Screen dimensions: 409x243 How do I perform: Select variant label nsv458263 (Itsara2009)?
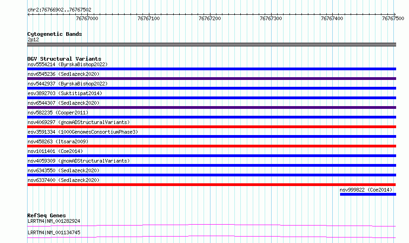point(58,141)
